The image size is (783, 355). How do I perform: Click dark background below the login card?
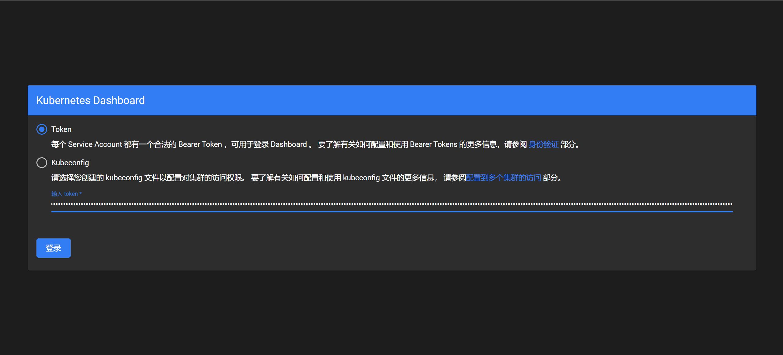pyautogui.click(x=391, y=312)
